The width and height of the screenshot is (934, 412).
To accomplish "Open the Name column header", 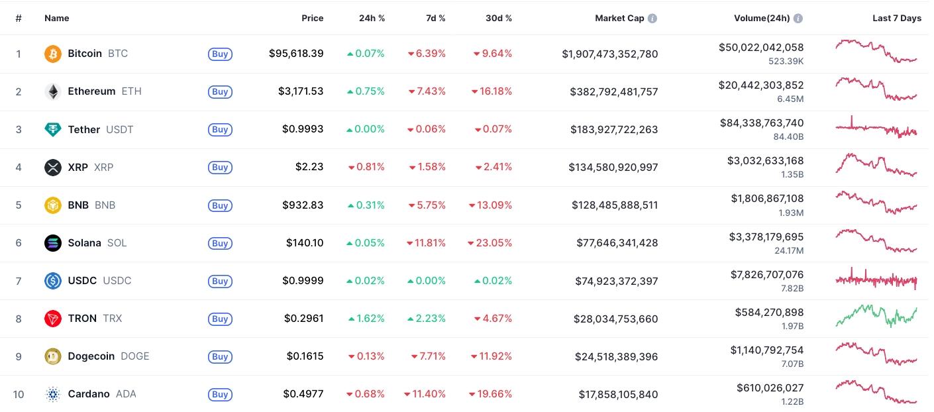I will pos(56,18).
